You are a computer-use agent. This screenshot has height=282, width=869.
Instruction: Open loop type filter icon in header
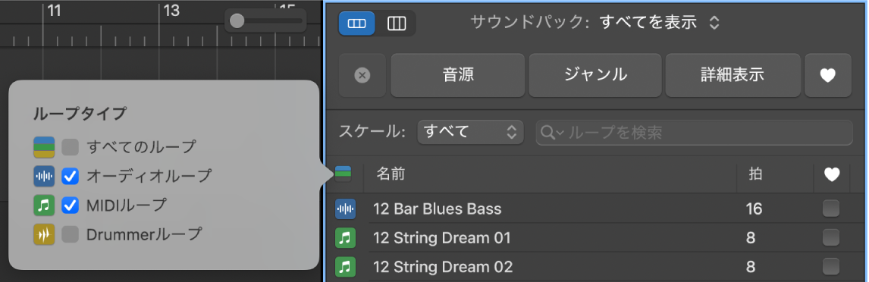click(343, 174)
